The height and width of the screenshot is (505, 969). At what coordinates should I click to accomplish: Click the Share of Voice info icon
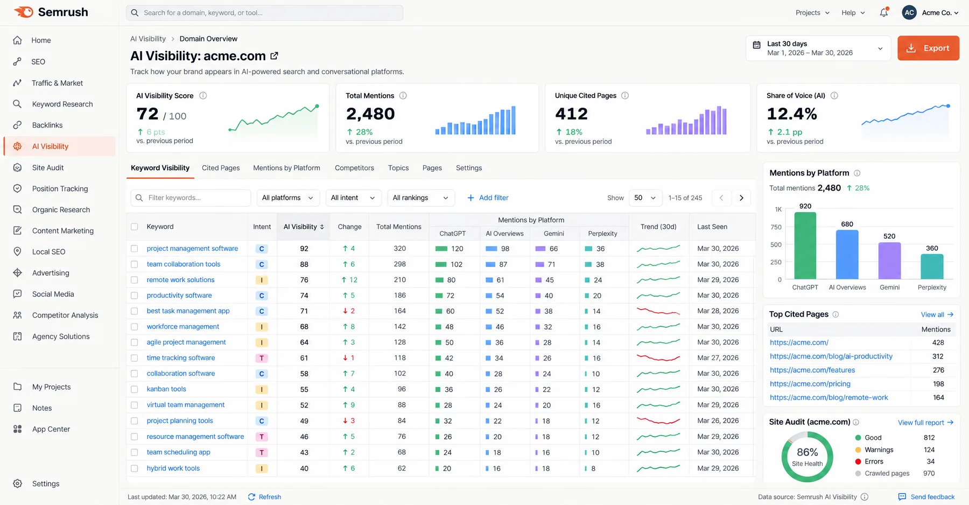[x=834, y=95]
